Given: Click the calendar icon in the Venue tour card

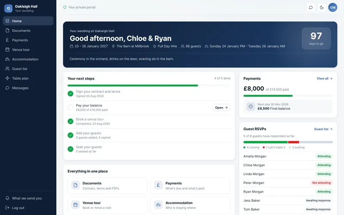Looking at the screenshot, I should [76, 205].
